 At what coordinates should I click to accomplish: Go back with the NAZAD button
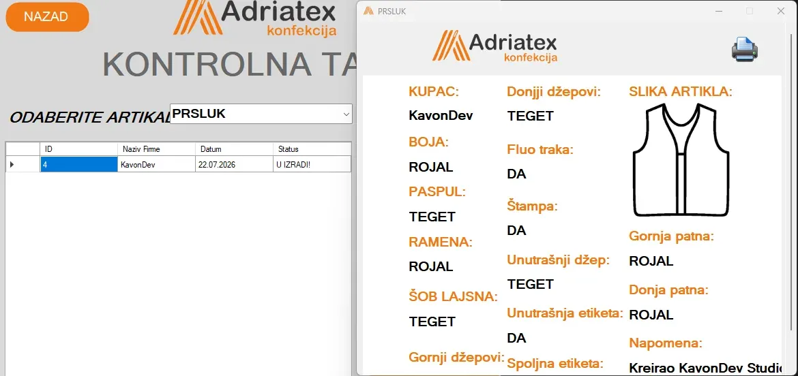pos(47,17)
